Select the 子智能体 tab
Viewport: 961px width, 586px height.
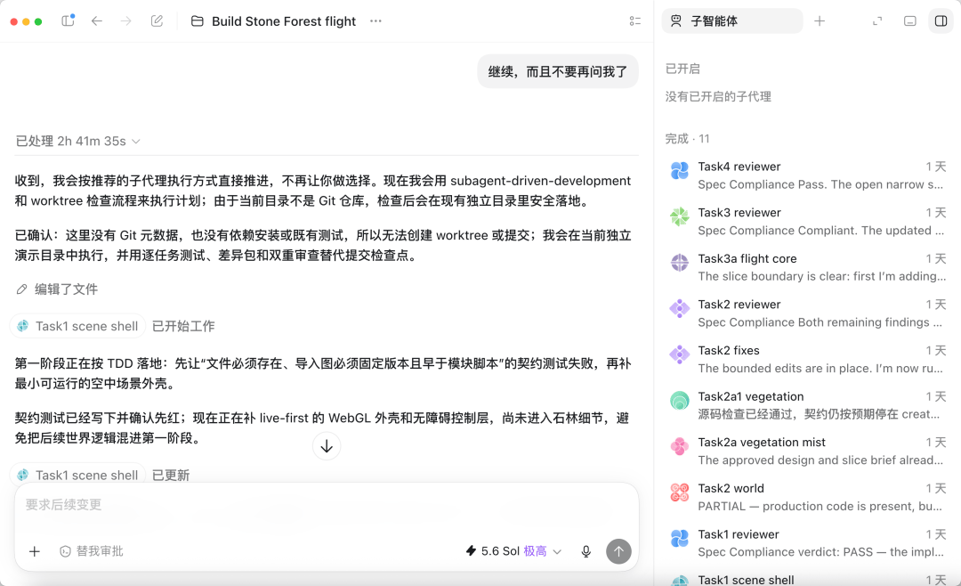732,20
